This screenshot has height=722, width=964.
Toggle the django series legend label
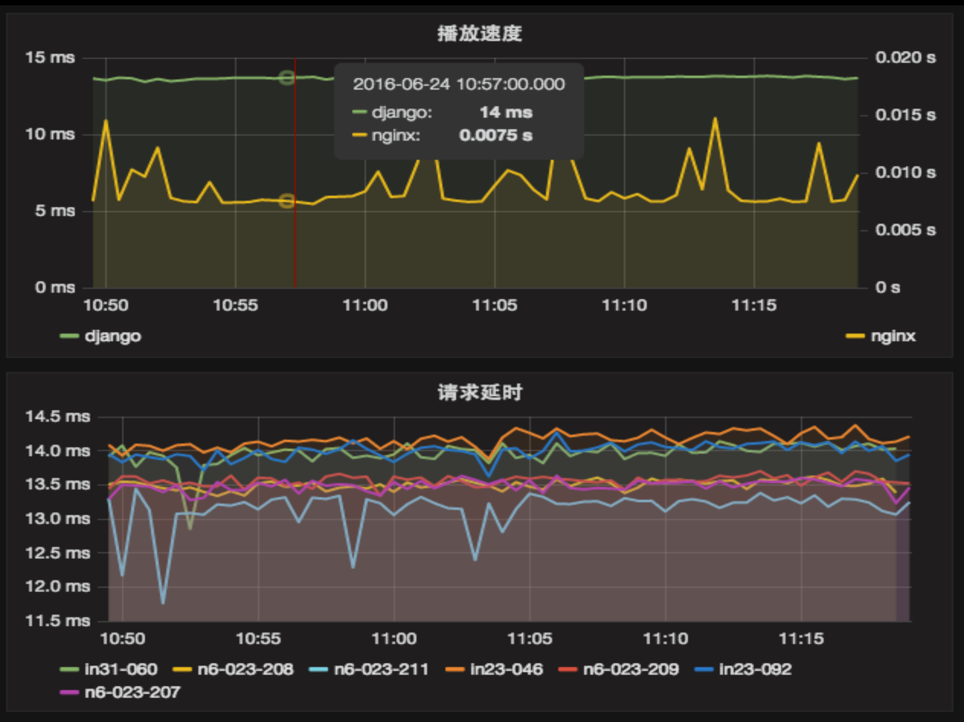tap(113, 336)
